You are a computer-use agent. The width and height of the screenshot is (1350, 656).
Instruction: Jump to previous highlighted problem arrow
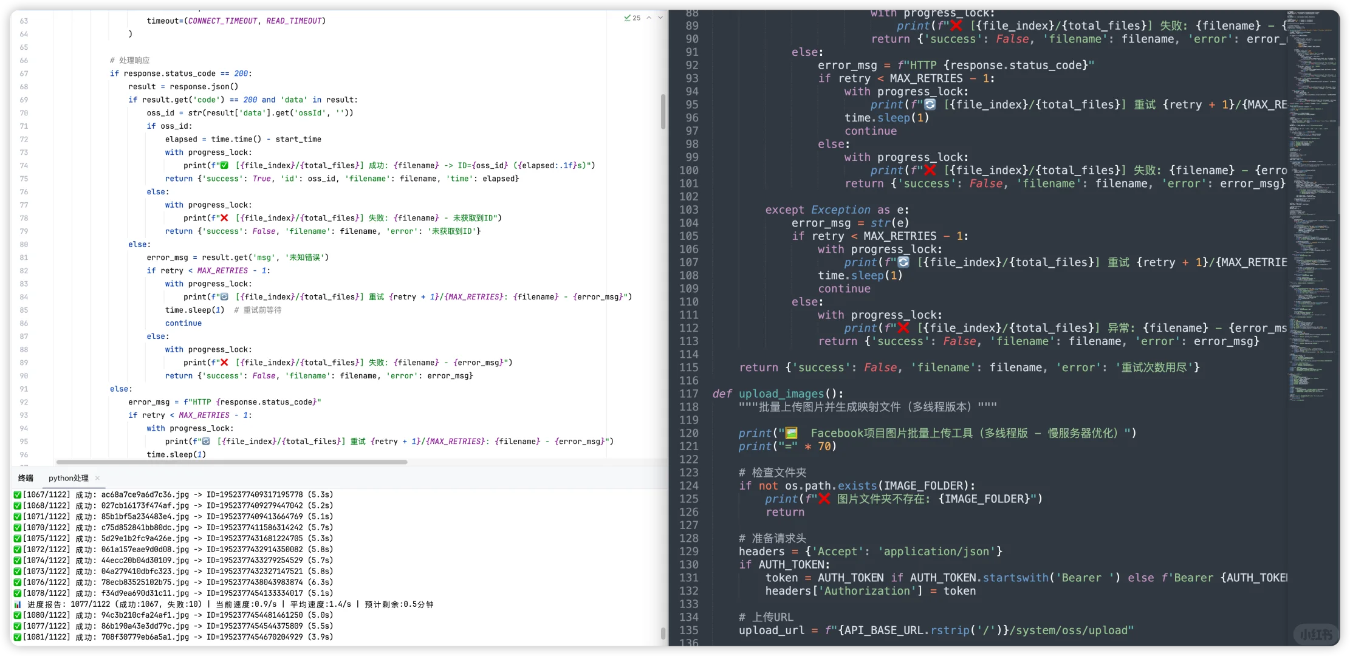649,18
